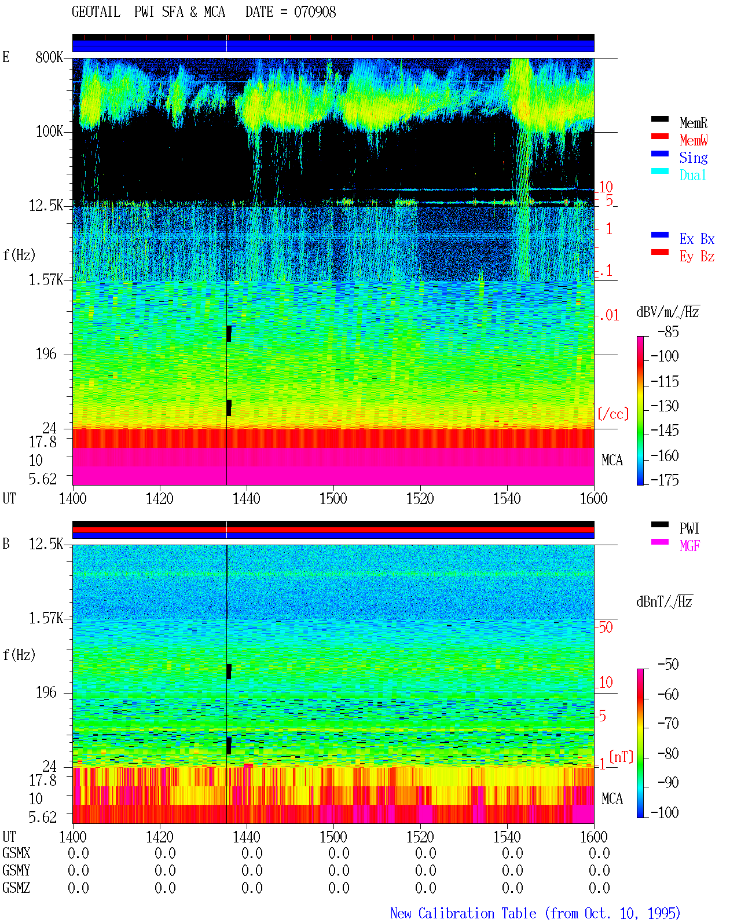Click the 'dBV/m/√Hz' units label
The height and width of the screenshot is (923, 741).
(x=668, y=312)
